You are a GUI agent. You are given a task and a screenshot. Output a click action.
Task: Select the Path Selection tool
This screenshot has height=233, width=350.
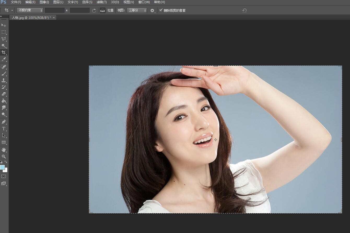tap(4, 135)
